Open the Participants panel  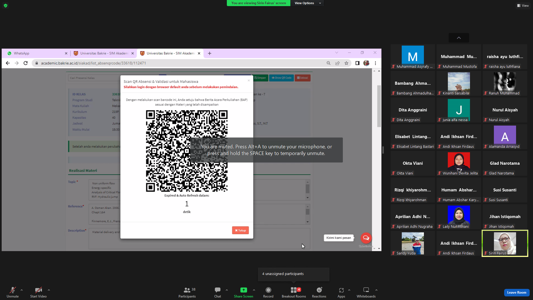(187, 292)
